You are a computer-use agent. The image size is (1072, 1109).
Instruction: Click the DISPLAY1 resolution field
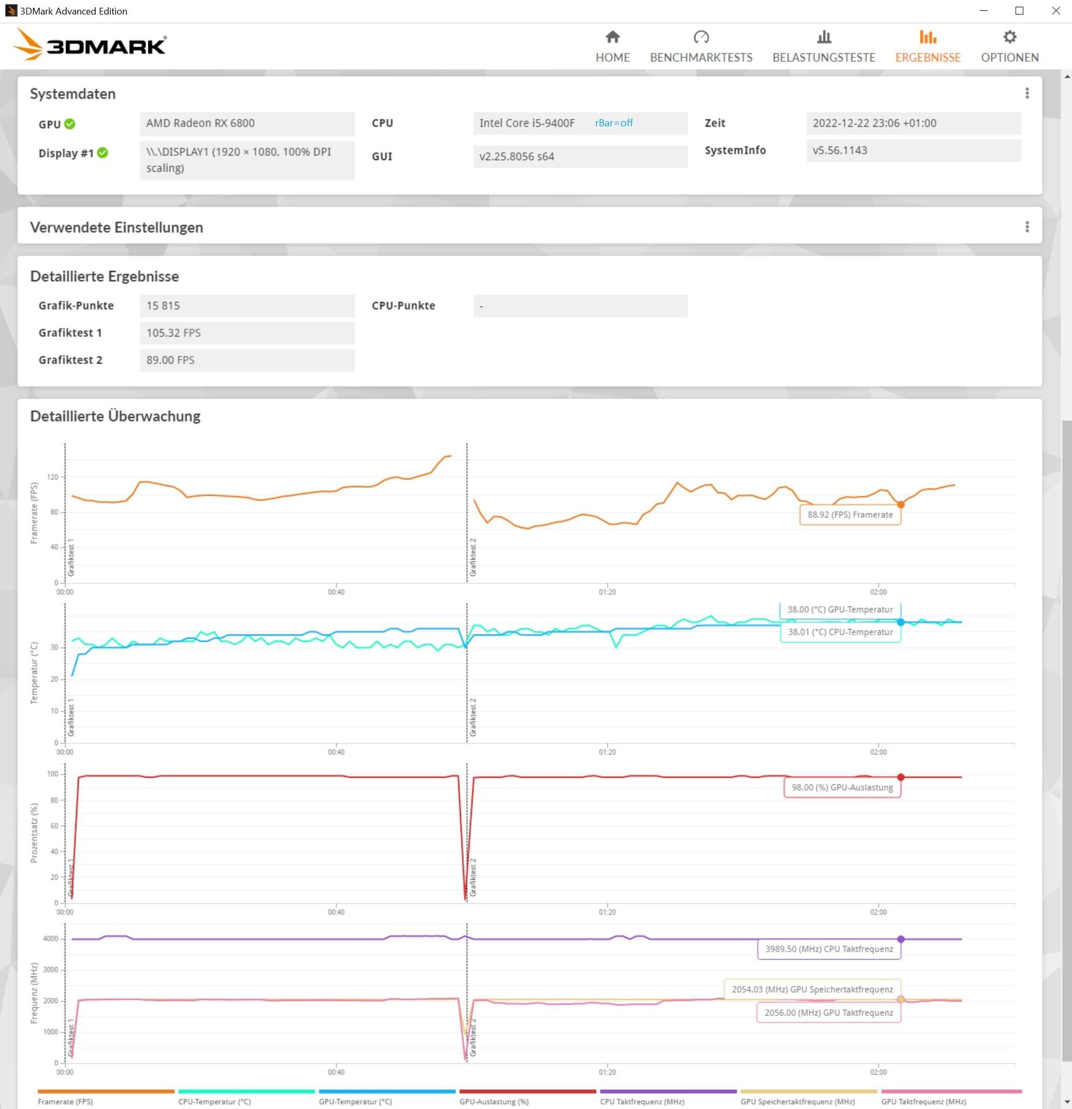point(247,160)
